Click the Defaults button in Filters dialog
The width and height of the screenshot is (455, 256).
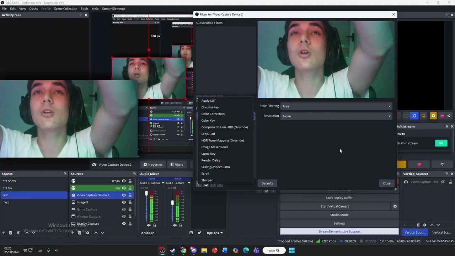tap(267, 183)
